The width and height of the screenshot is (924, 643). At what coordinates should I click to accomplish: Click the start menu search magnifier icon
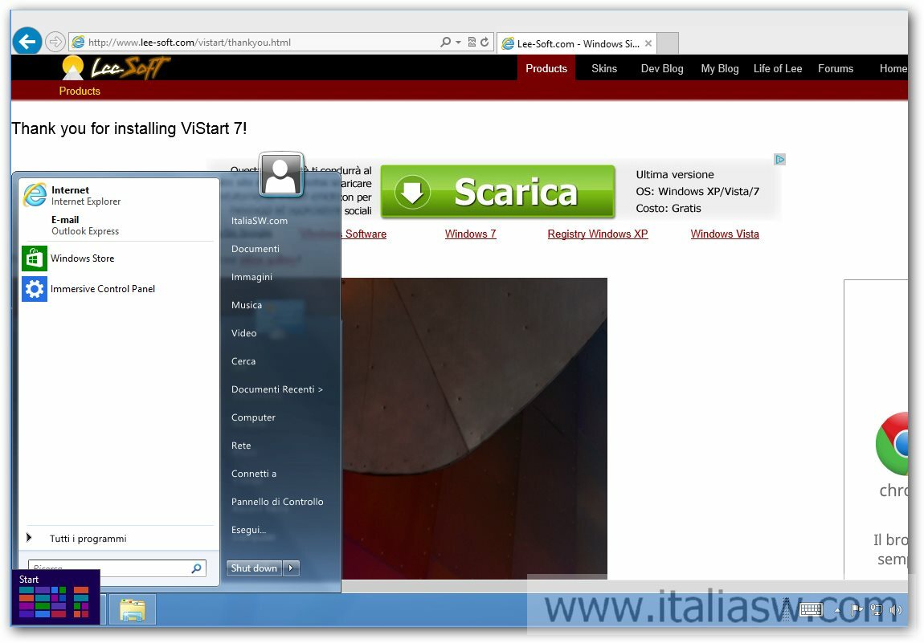tap(196, 568)
